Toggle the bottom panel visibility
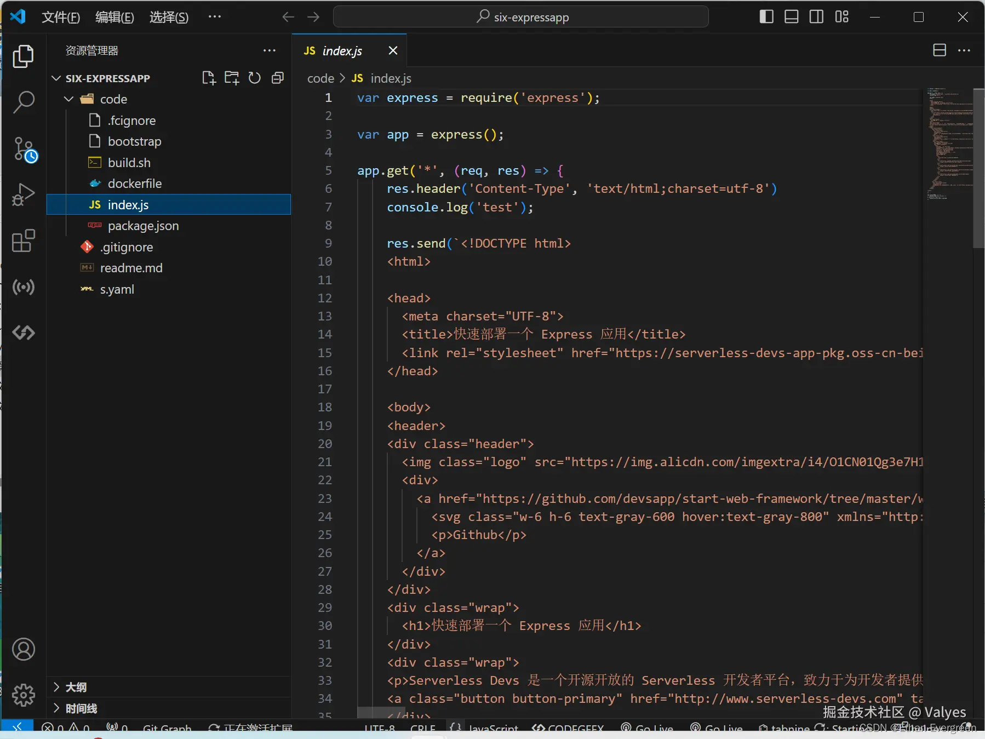 tap(791, 17)
